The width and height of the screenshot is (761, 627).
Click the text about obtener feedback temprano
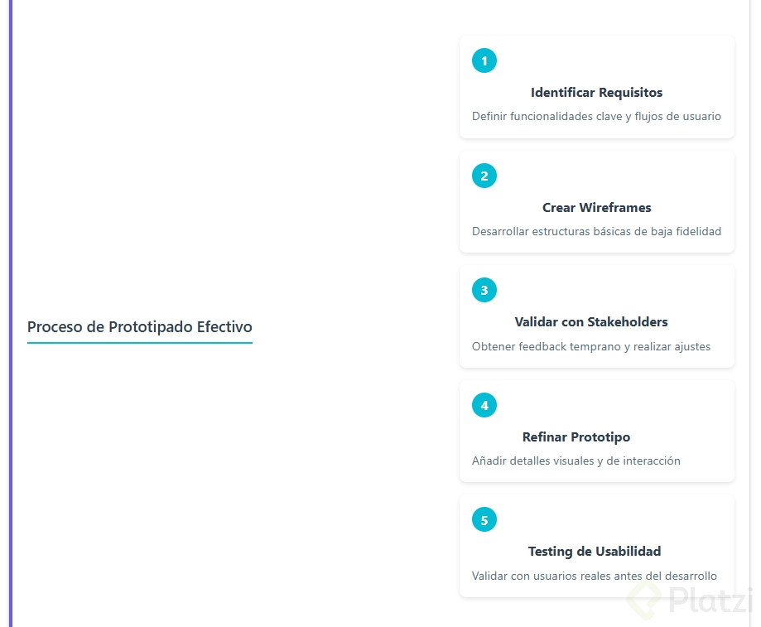[590, 347]
